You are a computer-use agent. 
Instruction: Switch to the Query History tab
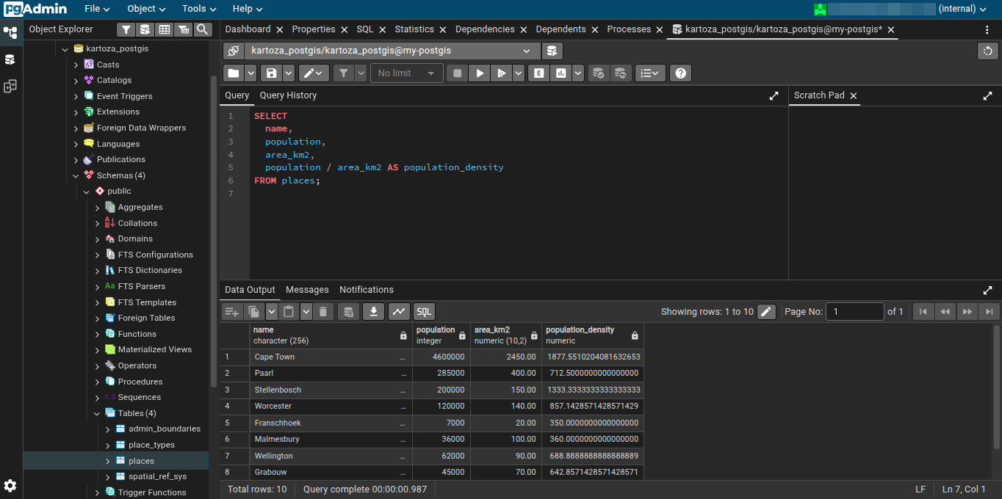(x=288, y=95)
